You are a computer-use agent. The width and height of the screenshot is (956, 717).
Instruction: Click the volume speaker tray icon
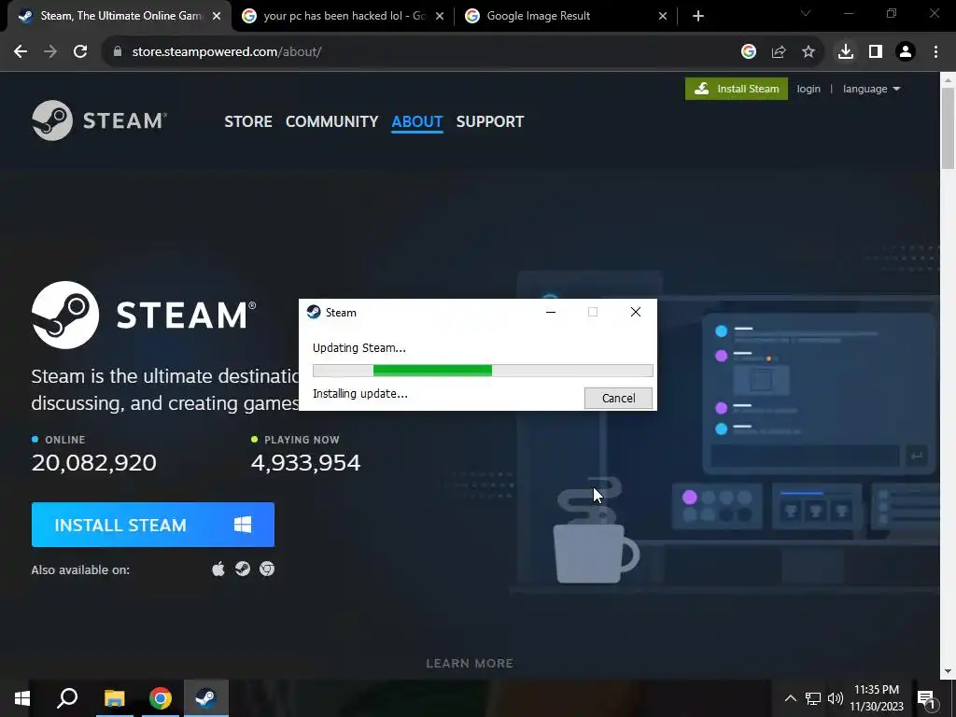click(x=836, y=698)
